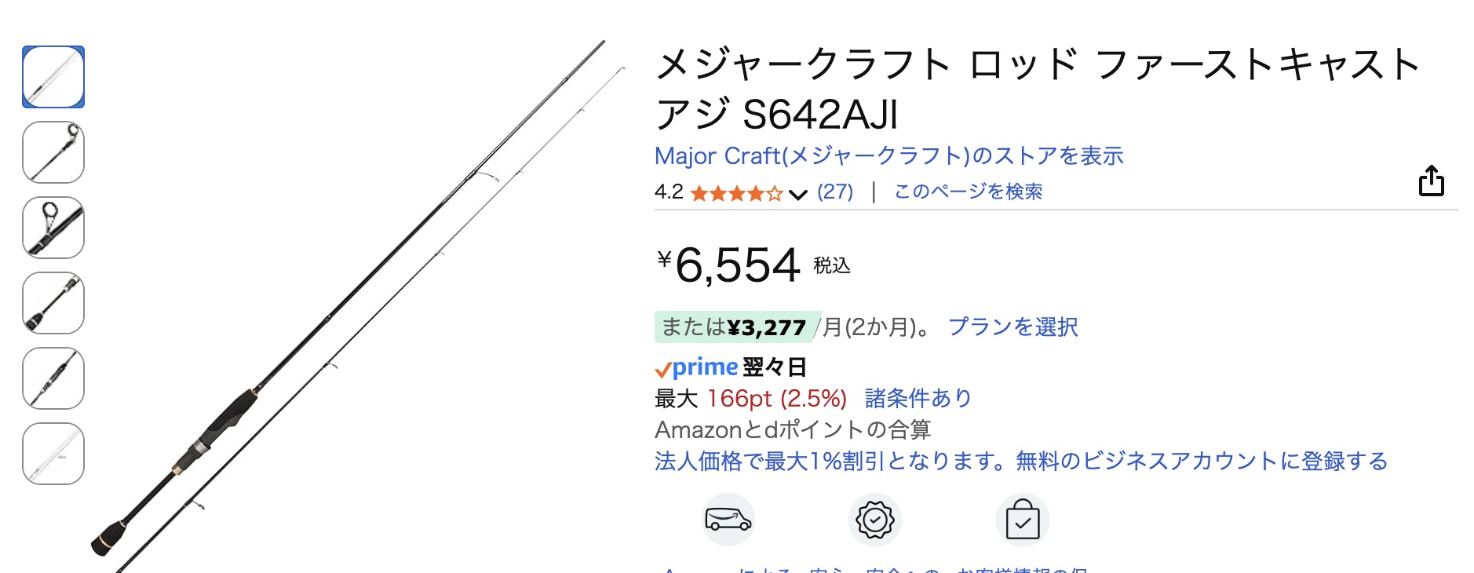
Task: Expand the rating breakdown chevron
Action: click(797, 194)
